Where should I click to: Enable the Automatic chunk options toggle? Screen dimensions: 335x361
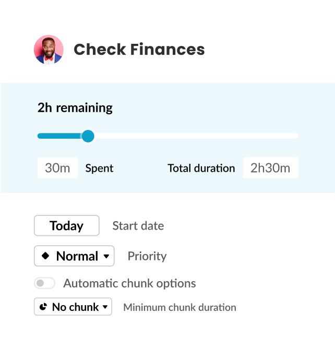[x=44, y=283]
